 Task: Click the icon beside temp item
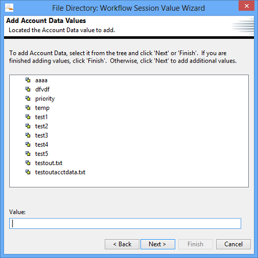[28, 108]
